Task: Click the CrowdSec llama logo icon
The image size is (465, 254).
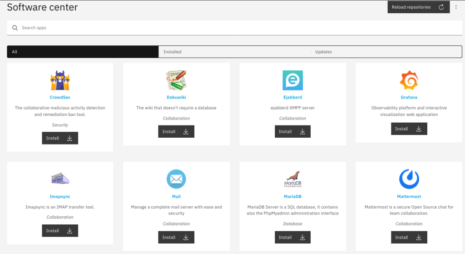Action: coord(60,80)
